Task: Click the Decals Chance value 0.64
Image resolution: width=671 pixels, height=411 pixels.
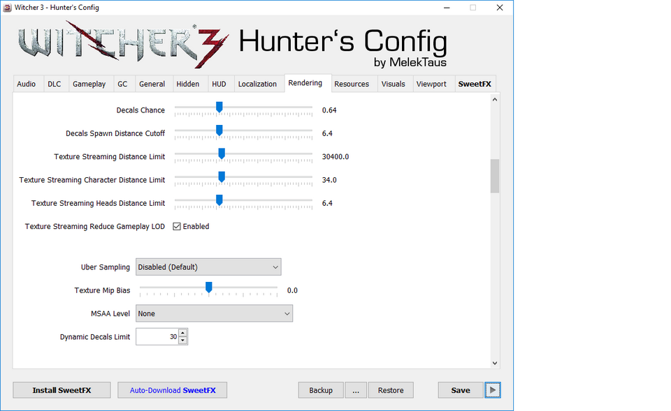Action: click(x=329, y=110)
